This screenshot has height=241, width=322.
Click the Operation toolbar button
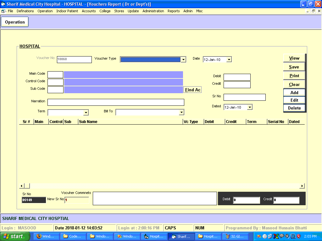click(15, 22)
